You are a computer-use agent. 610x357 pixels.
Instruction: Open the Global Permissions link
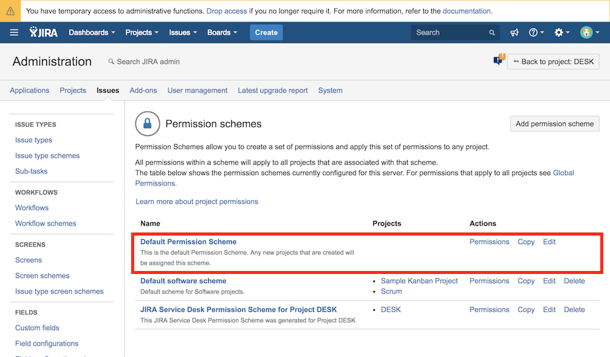(x=562, y=172)
